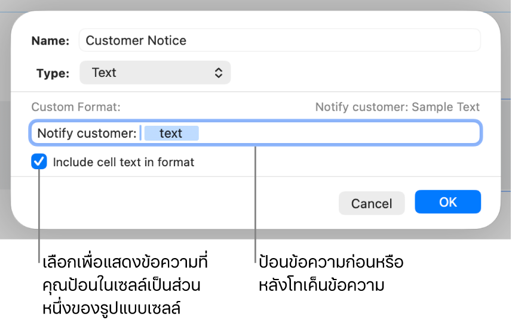Click the up-down chevrons on Type menu

219,73
